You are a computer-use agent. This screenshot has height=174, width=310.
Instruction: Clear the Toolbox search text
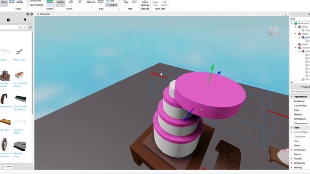pyautogui.click(x=20, y=28)
